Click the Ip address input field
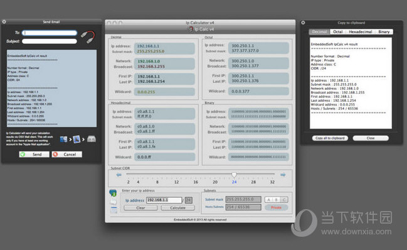The height and width of the screenshot is (250, 407). click(x=164, y=200)
